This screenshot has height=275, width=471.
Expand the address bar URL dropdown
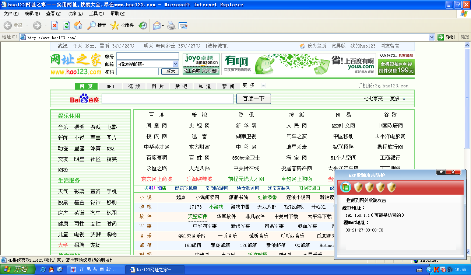click(432, 37)
